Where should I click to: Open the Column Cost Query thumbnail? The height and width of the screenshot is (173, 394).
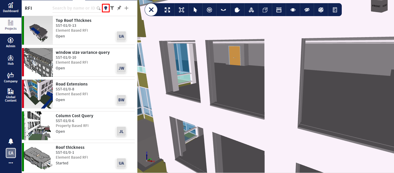point(38,126)
